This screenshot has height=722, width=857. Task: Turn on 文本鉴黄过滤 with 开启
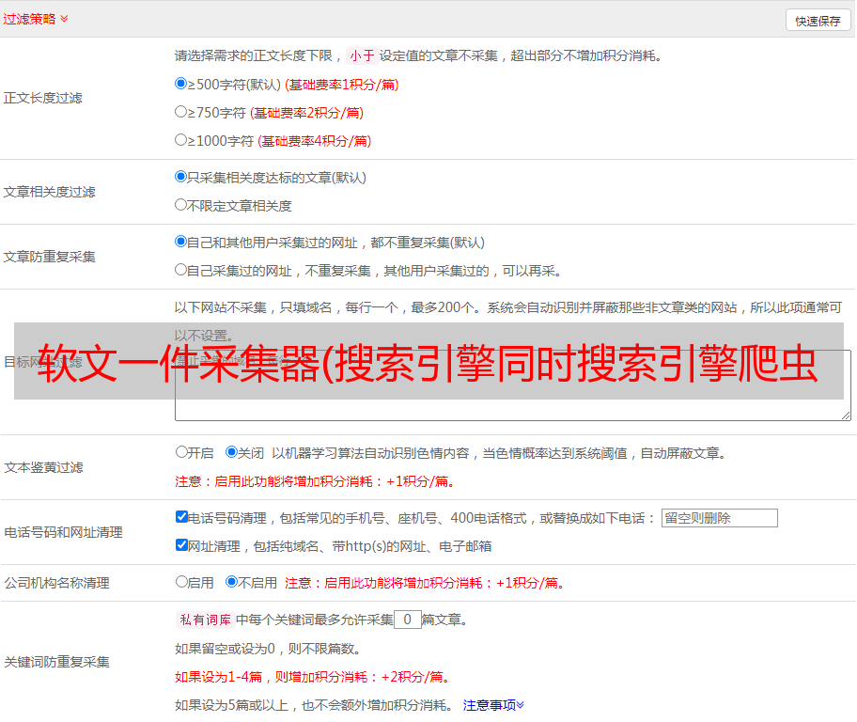[182, 452]
